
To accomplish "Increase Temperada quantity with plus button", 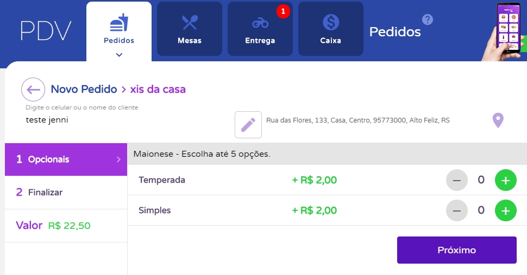I will pos(505,180).
